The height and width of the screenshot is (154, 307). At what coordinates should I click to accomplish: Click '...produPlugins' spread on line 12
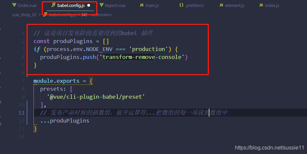(65, 121)
